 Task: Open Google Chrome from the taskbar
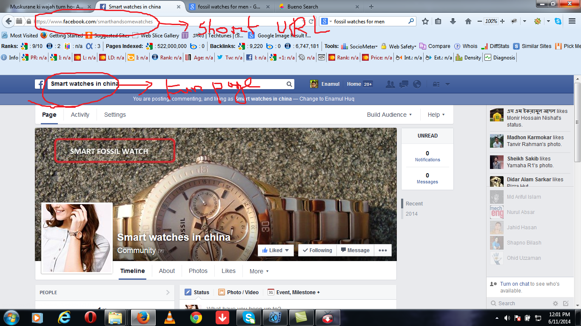point(196,318)
